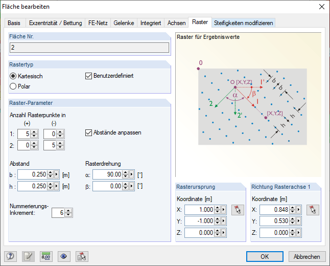Click the spinner arrows of Rasterdrehung α
The width and height of the screenshot is (330, 266).
[126, 174]
